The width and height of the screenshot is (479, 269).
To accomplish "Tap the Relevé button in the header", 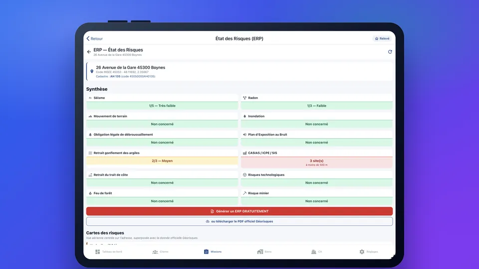I will click(382, 39).
